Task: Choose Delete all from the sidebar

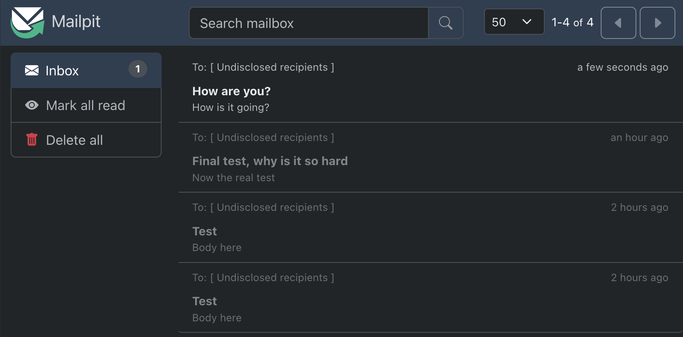Action: (75, 140)
